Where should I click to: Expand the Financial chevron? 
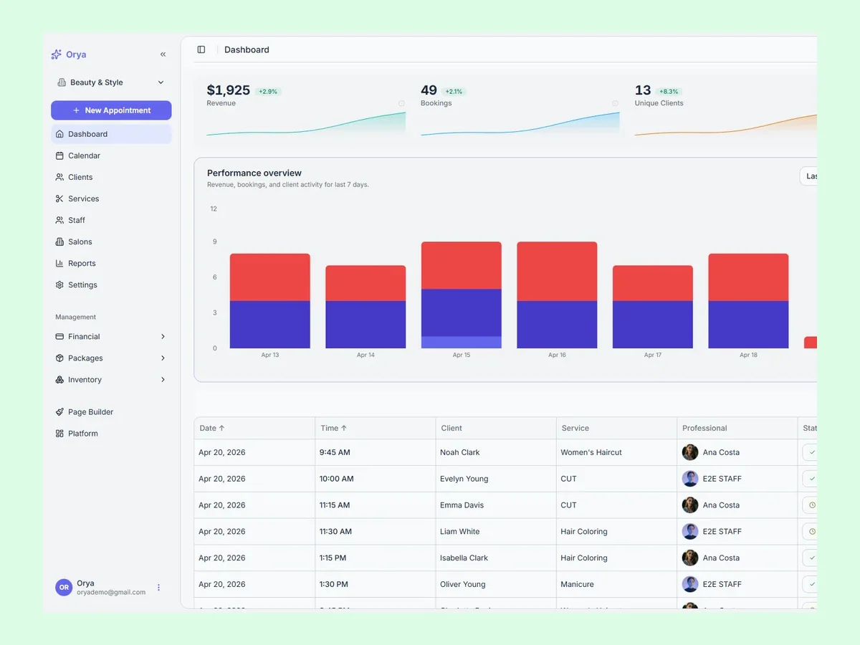[x=163, y=336]
